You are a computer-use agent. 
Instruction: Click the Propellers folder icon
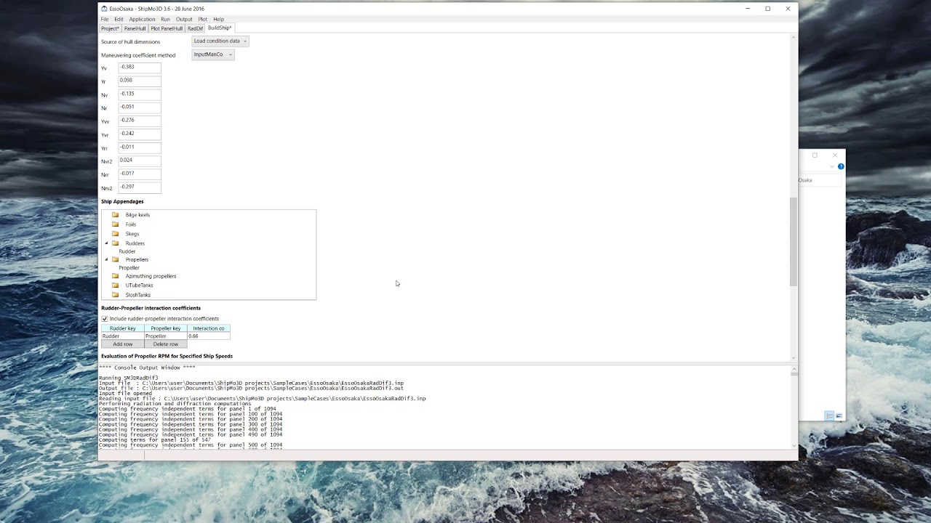(x=115, y=259)
